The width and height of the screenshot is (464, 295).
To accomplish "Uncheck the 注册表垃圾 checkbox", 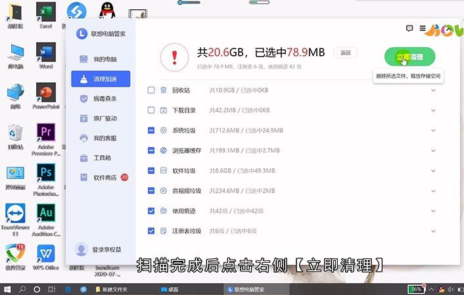I will pyautogui.click(x=151, y=231).
